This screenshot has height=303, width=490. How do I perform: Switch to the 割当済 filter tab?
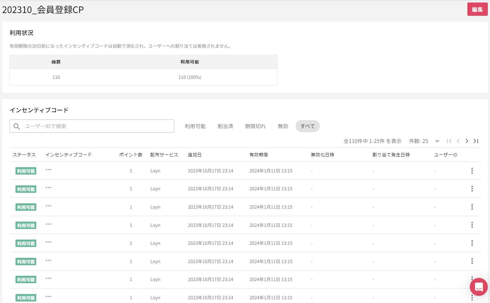tap(225, 126)
